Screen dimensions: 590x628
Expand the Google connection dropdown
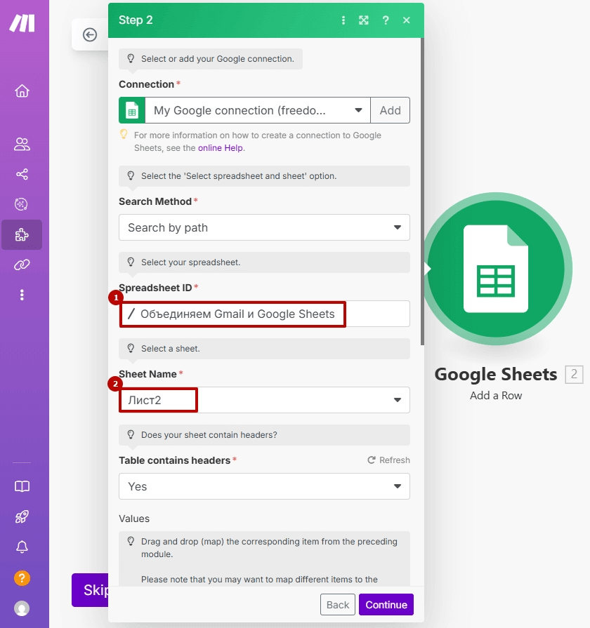point(257,110)
